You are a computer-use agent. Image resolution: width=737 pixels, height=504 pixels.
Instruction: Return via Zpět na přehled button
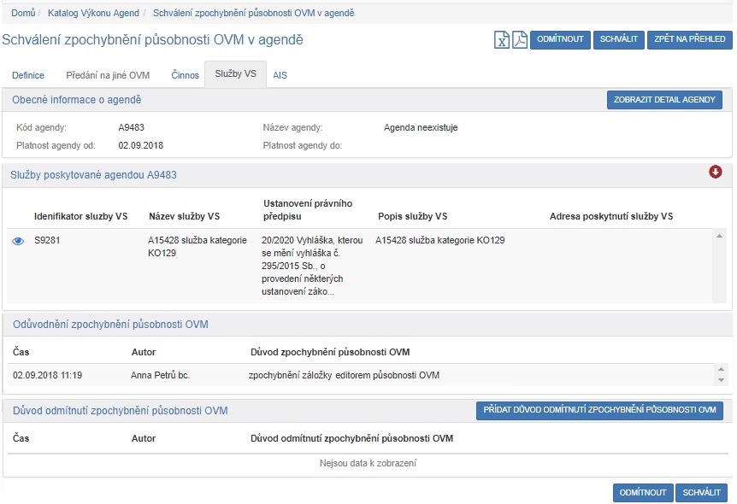coord(689,39)
